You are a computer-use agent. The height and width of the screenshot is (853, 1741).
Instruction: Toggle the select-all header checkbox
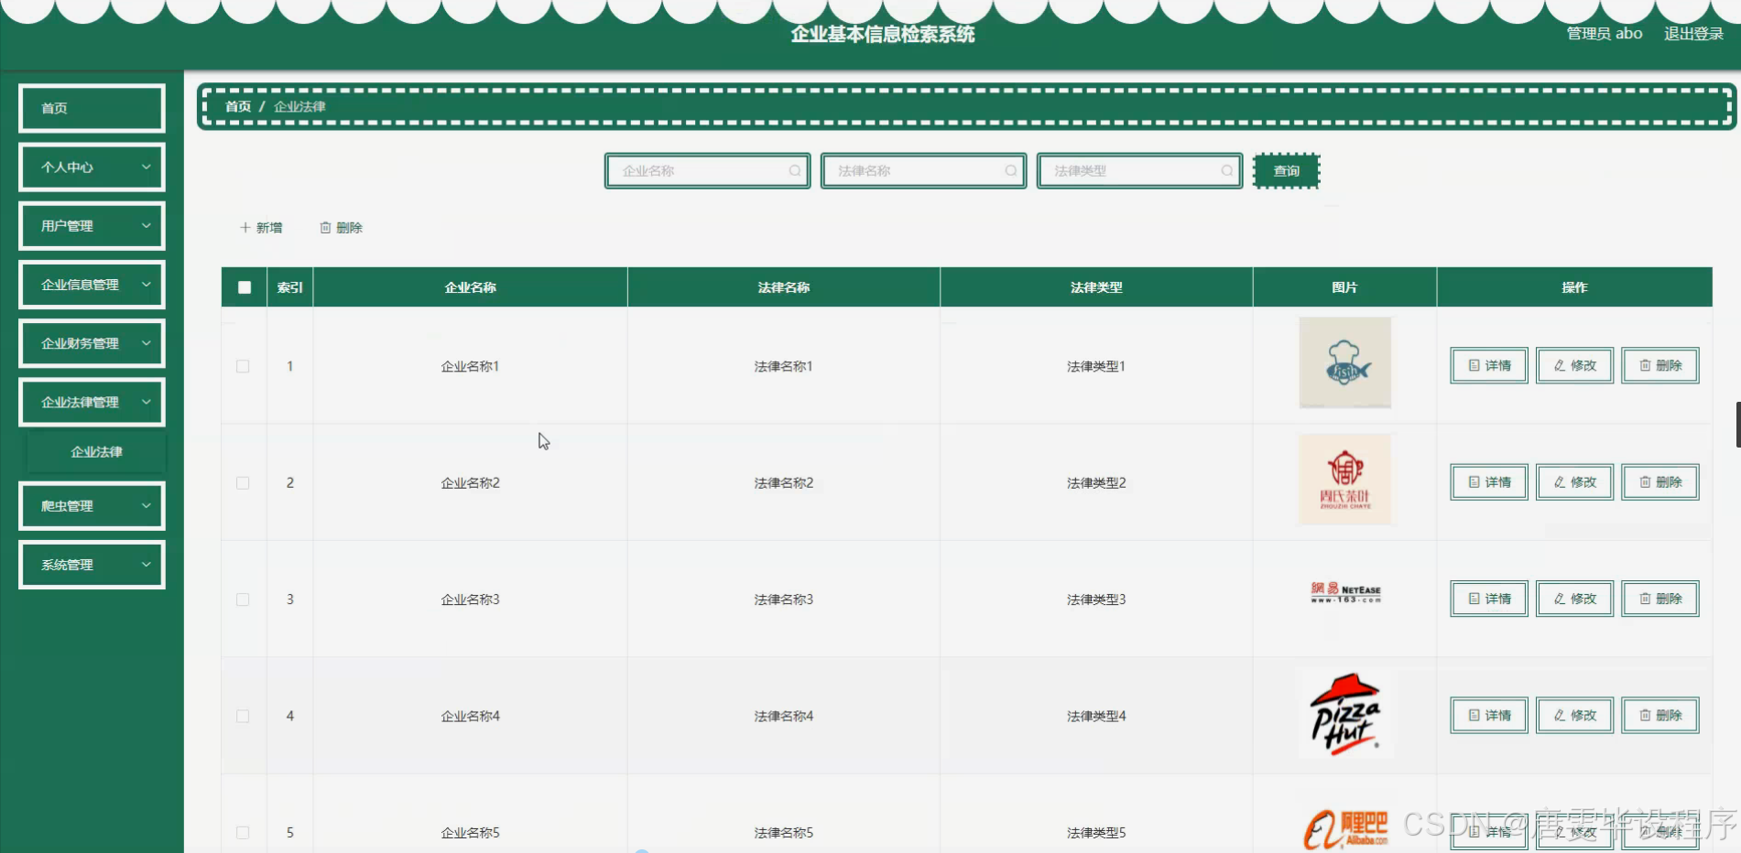click(245, 287)
